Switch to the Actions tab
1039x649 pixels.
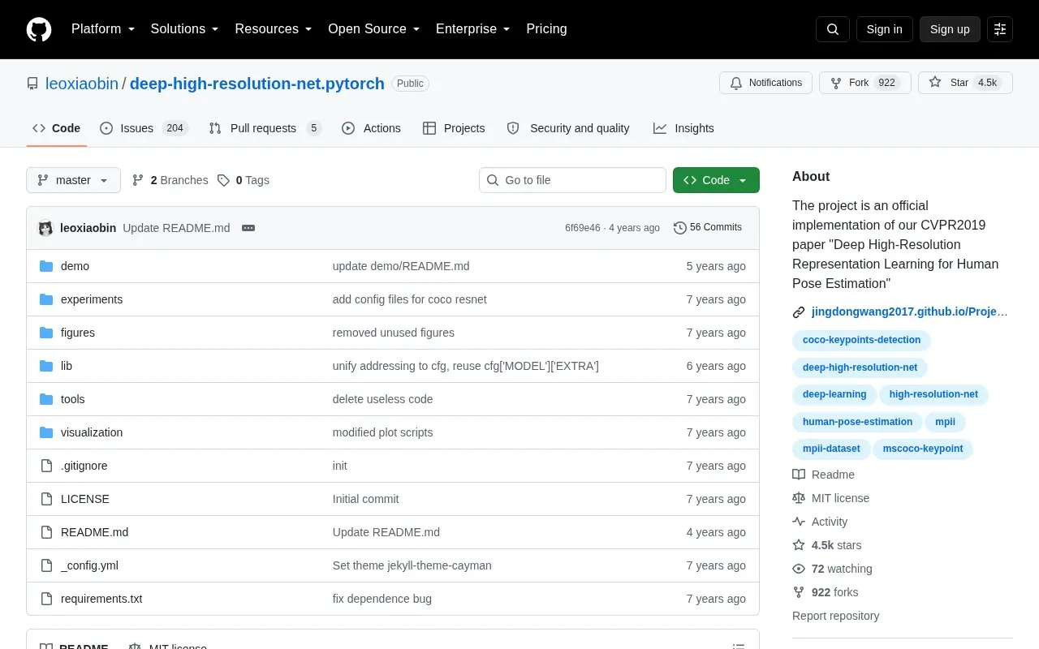(372, 128)
